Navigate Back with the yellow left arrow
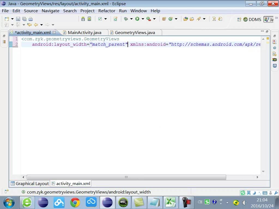 coord(36,25)
